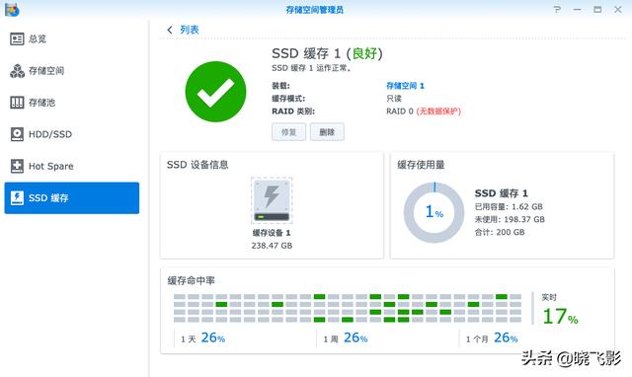Screen dimensions: 632x377
Task: Click the cache device 1 (缓存设备 1) drive icon
Action: 272,200
